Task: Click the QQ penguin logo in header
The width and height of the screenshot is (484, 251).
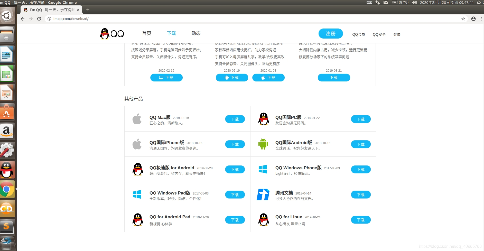Action: pos(112,34)
